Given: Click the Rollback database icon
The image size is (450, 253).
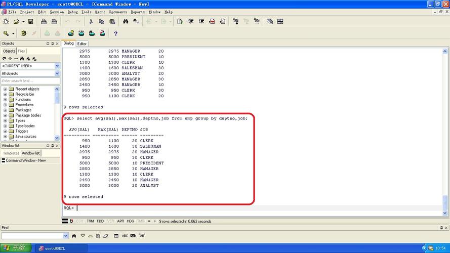Looking at the screenshot, I should pyautogui.click(x=57, y=33).
